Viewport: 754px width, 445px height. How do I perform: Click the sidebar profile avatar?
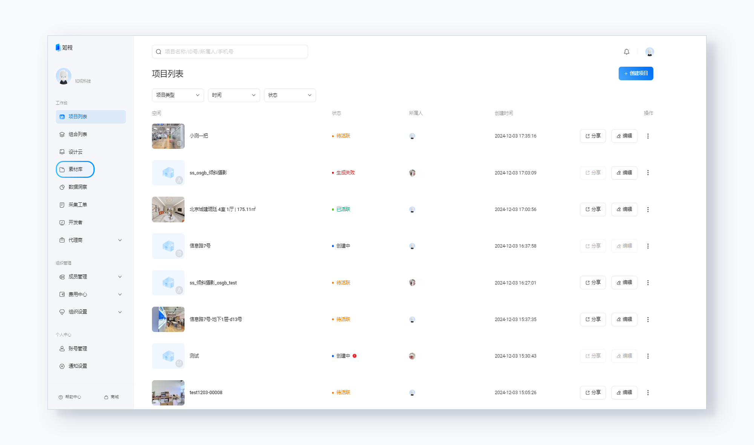click(63, 76)
